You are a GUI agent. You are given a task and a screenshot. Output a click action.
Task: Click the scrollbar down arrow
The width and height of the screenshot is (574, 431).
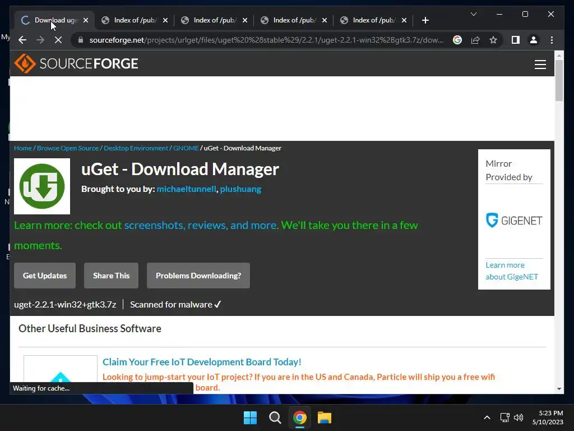tap(559, 389)
